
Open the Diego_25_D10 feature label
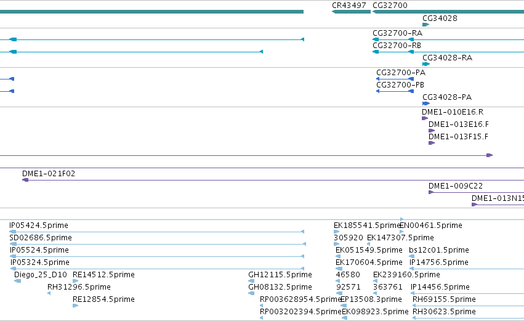click(x=41, y=275)
